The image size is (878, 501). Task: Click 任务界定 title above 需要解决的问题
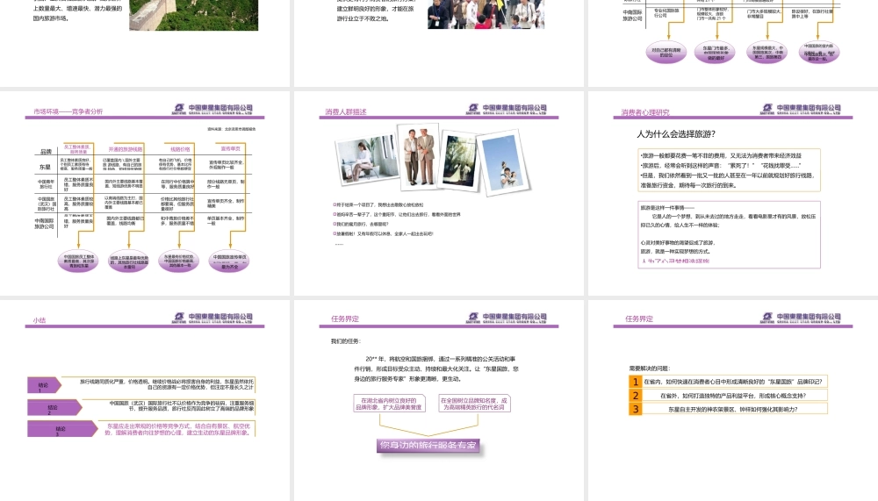coord(639,318)
